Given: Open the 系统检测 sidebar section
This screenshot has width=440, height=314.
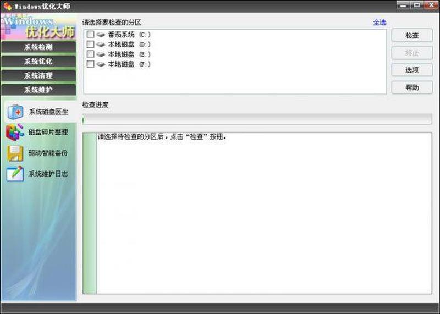Looking at the screenshot, I should click(38, 47).
